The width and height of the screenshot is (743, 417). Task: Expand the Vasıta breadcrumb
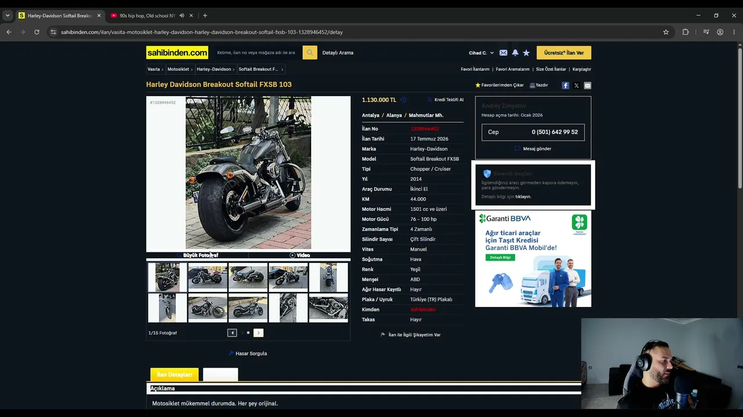(155, 69)
